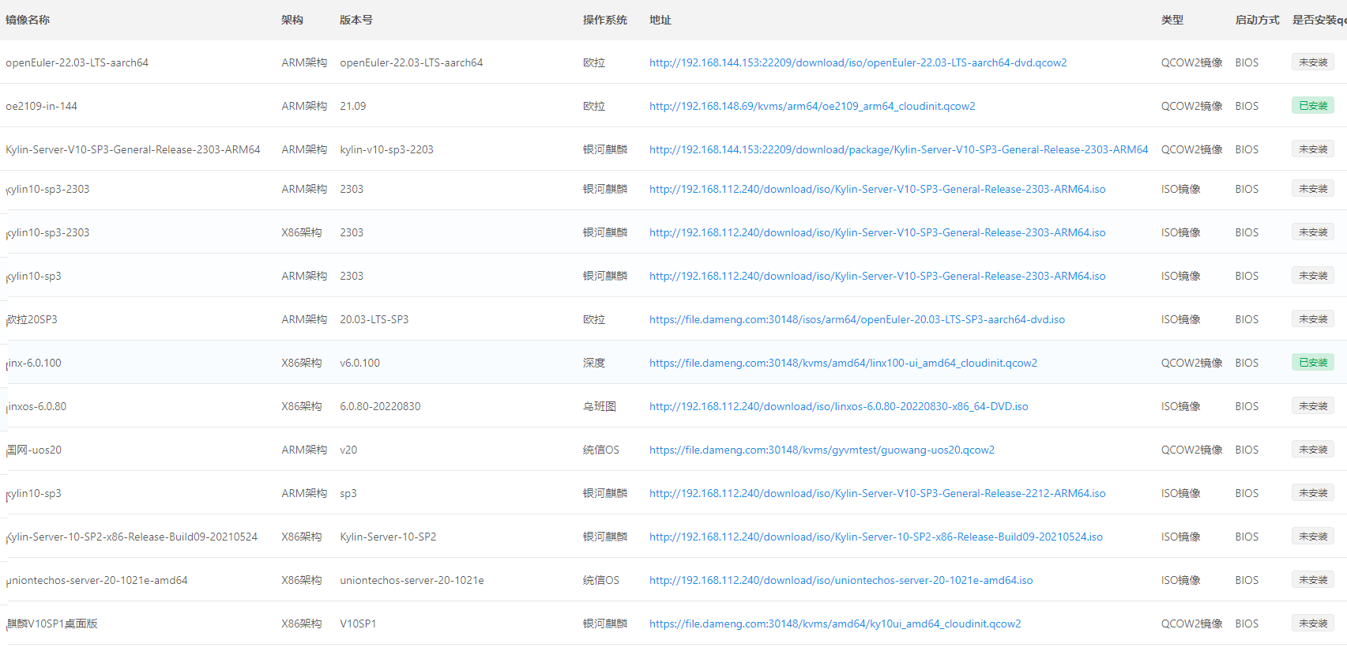Click the 镜像名称 column header

click(28, 20)
